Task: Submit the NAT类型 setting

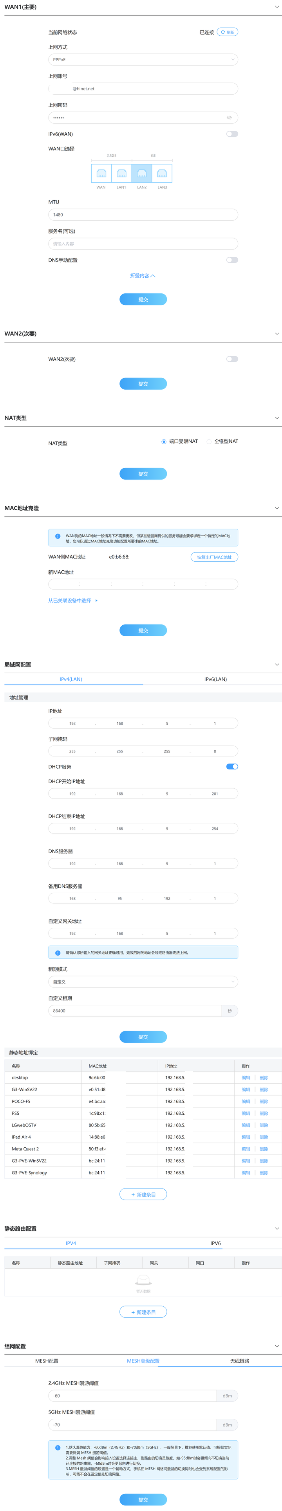Action: tap(143, 474)
